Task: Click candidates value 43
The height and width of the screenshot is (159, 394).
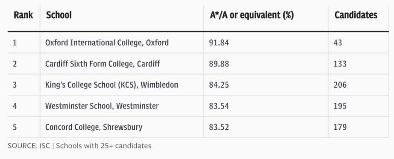Action: [x=338, y=43]
